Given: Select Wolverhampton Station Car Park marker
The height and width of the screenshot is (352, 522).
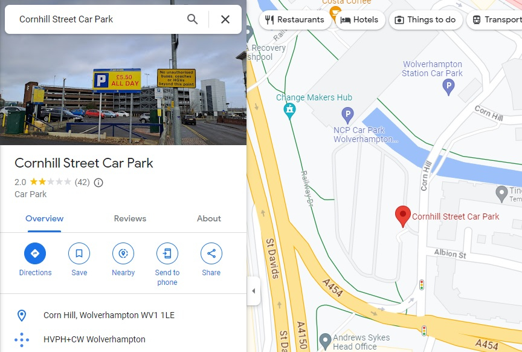Looking at the screenshot, I should tap(448, 87).
